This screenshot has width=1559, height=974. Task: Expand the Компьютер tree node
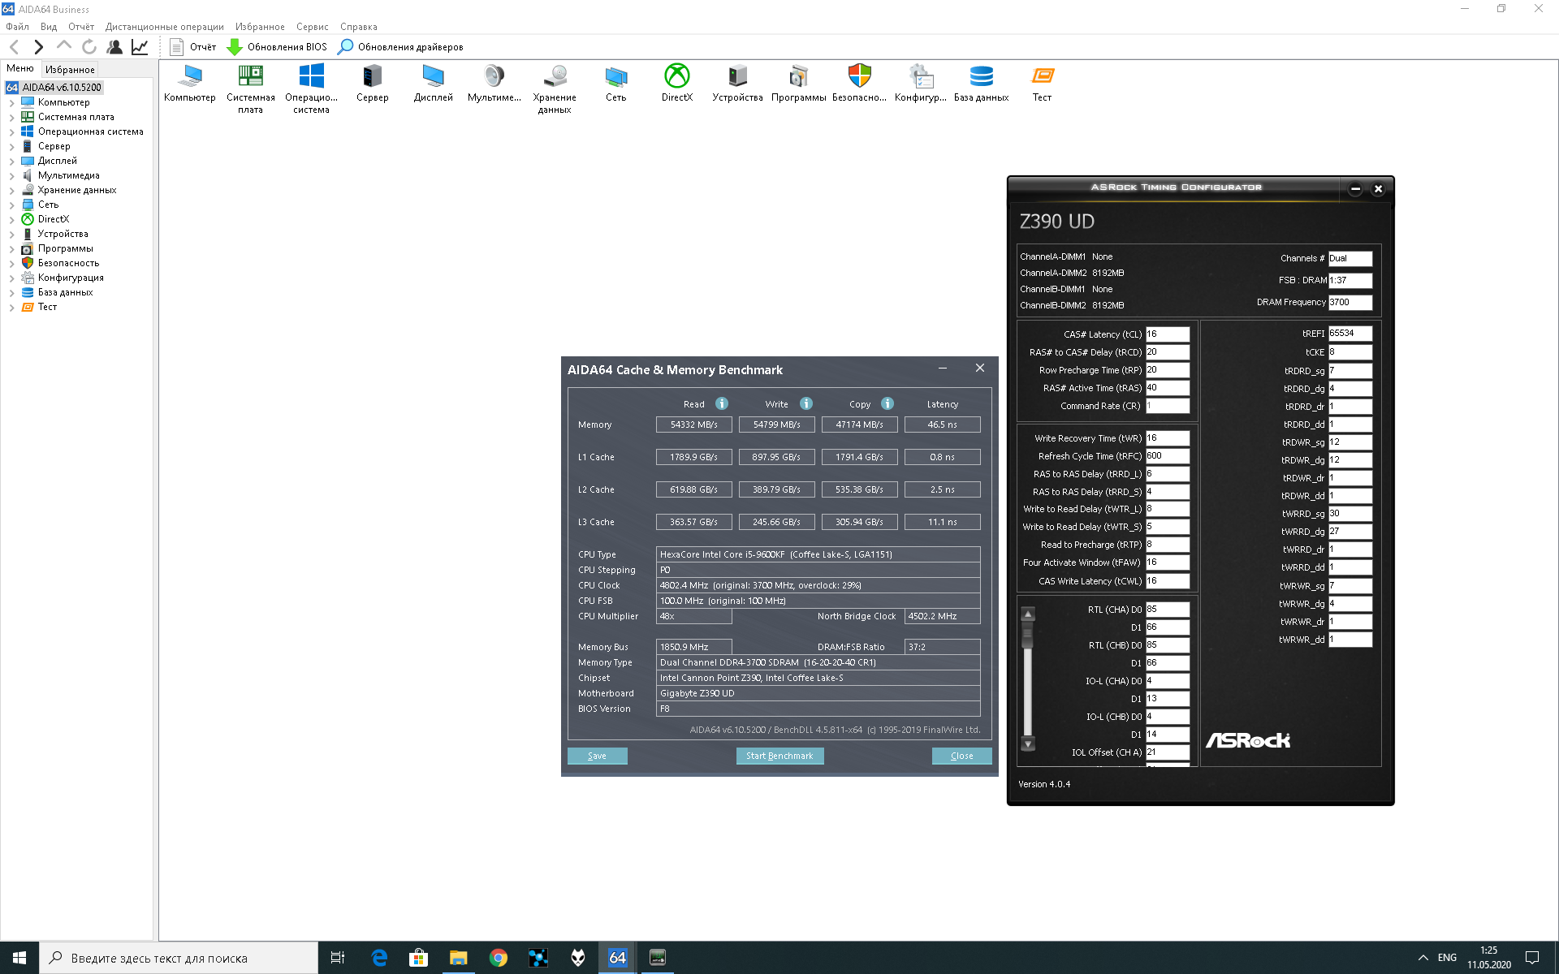(x=11, y=103)
